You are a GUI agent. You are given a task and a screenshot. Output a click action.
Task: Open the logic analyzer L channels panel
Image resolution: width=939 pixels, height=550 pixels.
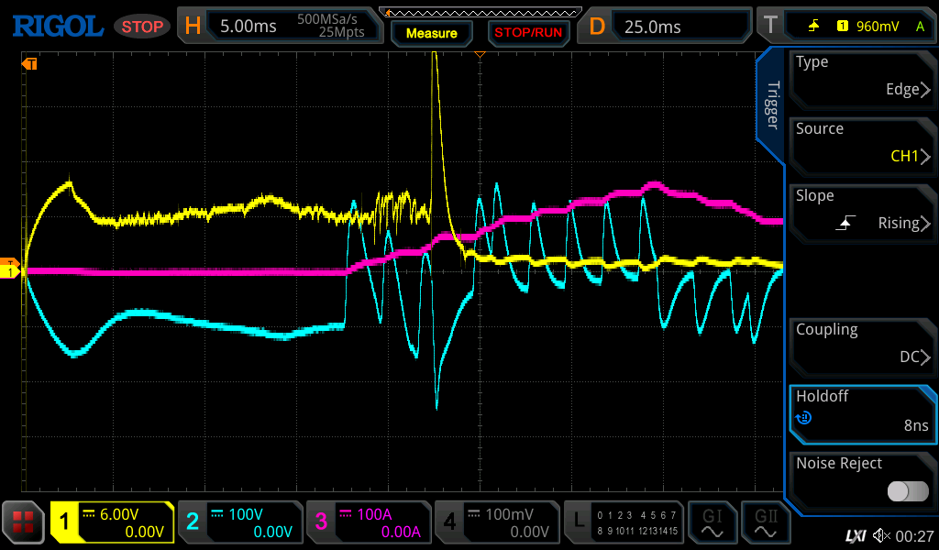tap(623, 522)
